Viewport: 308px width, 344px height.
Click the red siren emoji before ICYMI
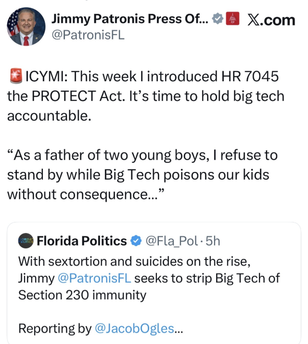pyautogui.click(x=14, y=76)
